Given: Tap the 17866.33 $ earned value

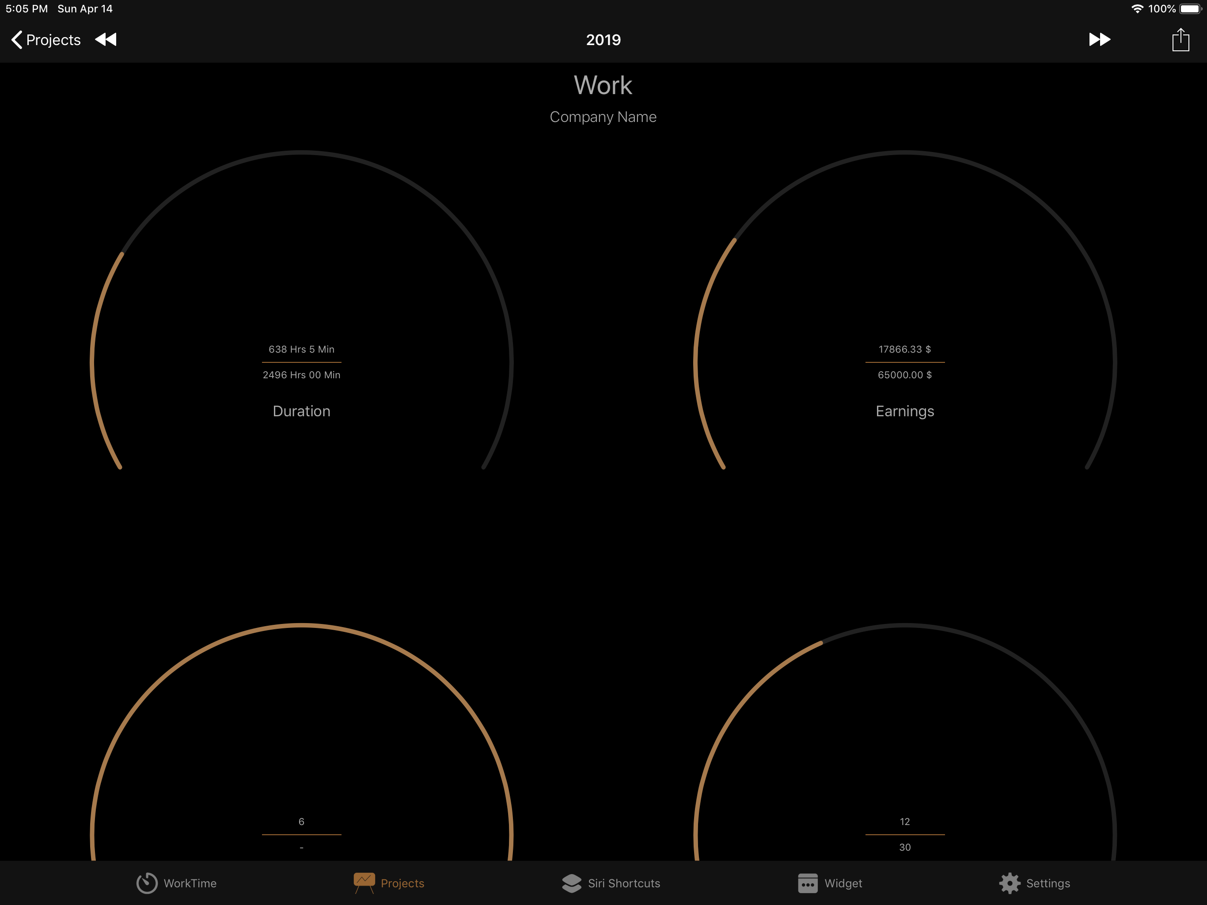Looking at the screenshot, I should point(905,350).
